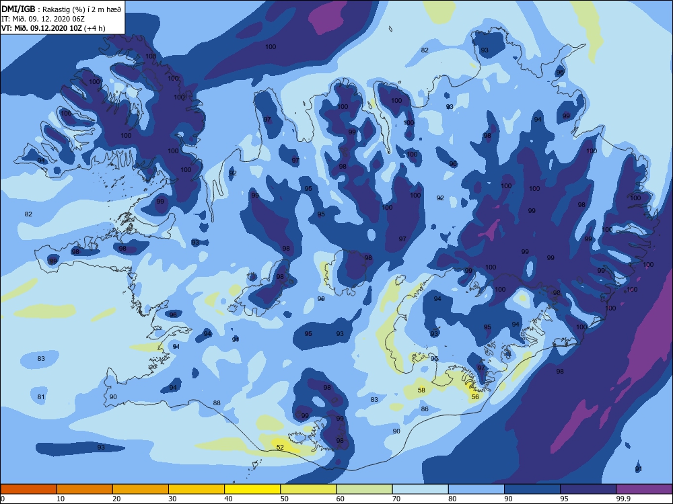
Task: Click the humidity value 58 on the map
Action: (421, 390)
